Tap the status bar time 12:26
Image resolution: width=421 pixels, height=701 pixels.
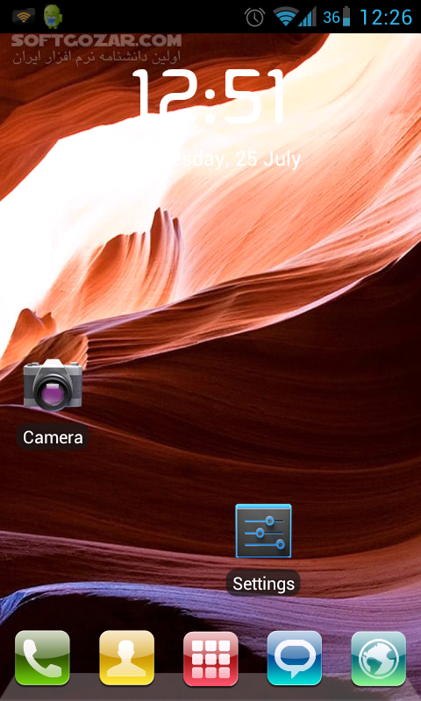[x=386, y=17]
